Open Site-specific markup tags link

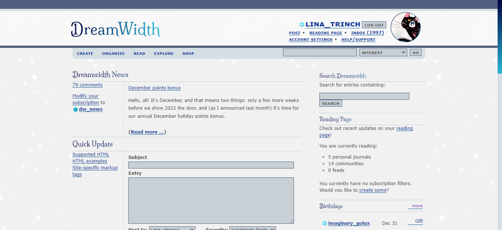pyautogui.click(x=95, y=171)
